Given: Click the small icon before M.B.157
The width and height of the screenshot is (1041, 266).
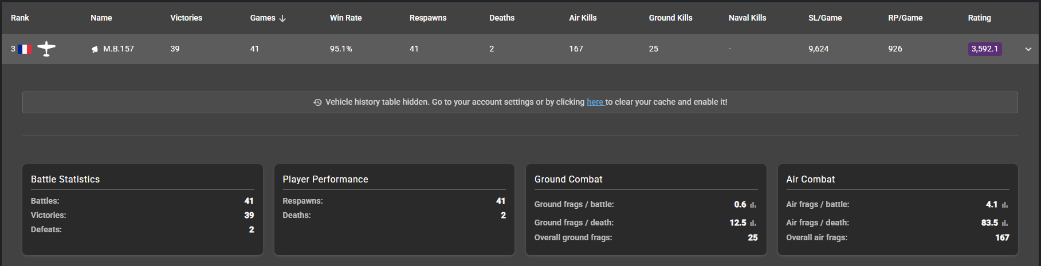Looking at the screenshot, I should tap(95, 49).
